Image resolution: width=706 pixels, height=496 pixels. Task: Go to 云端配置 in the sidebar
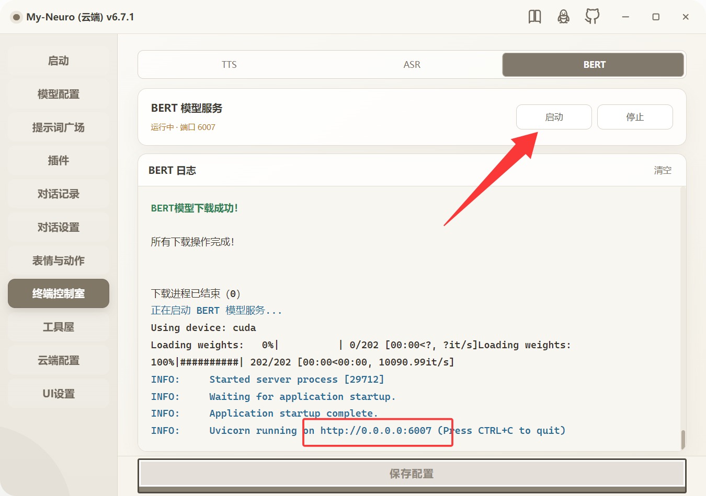(x=59, y=360)
